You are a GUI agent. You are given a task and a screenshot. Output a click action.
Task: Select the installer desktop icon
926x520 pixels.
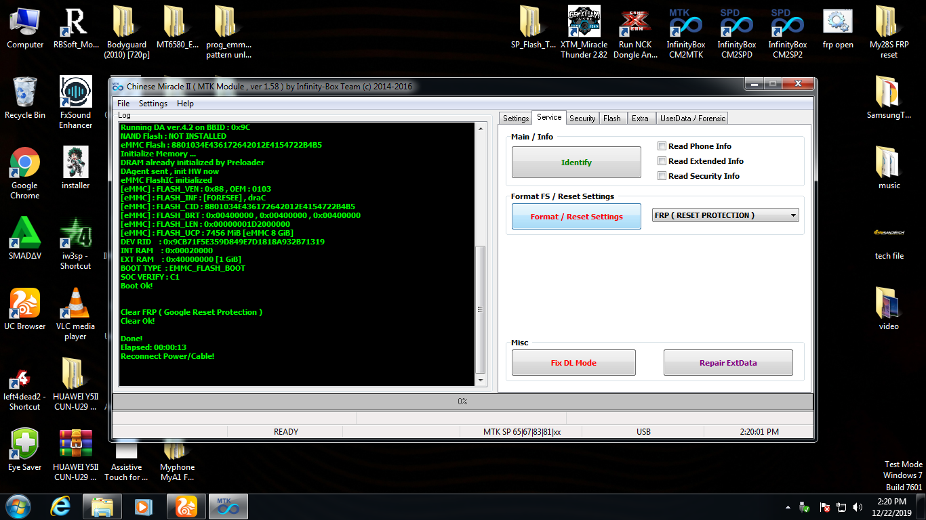click(76, 168)
